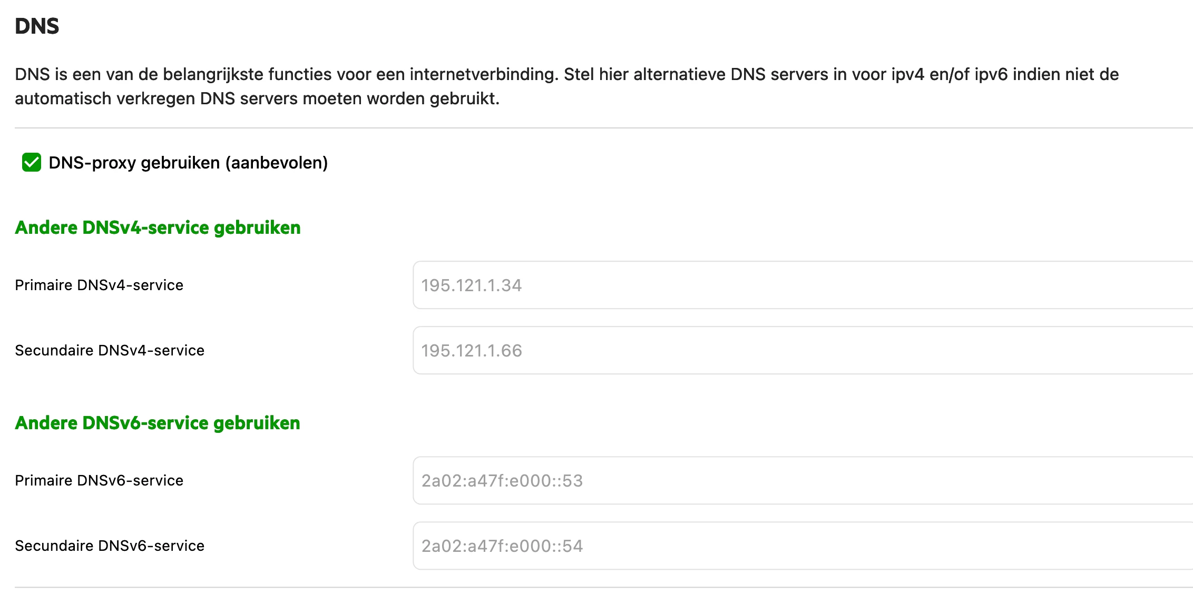
Task: Click the 195.121.1.66 placeholder text
Action: [x=472, y=351]
